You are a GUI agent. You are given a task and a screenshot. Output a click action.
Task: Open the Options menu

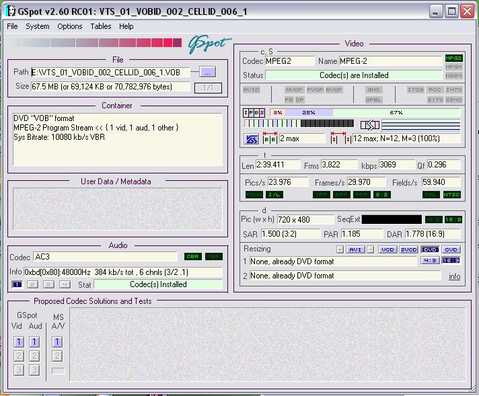[70, 26]
